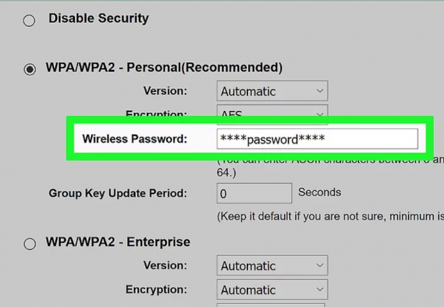The height and width of the screenshot is (307, 444).
Task: Click into the Wireless Password field
Action: [317, 139]
